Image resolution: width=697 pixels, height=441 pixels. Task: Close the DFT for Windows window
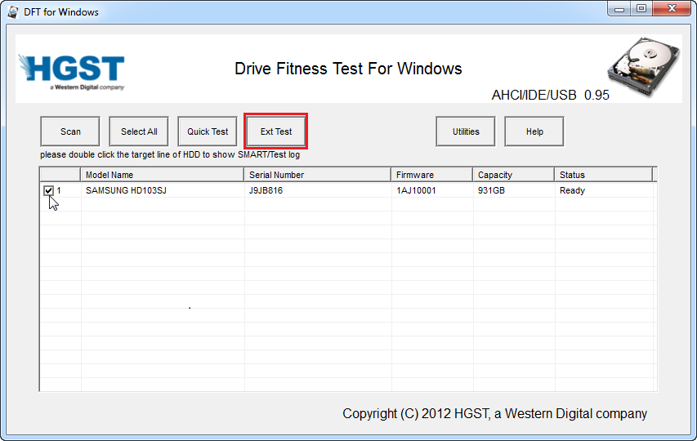point(672,8)
